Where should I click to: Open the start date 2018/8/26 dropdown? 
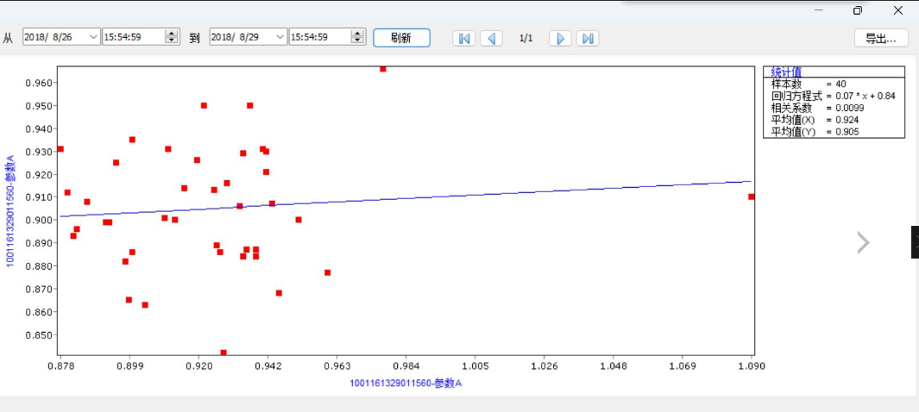click(93, 37)
